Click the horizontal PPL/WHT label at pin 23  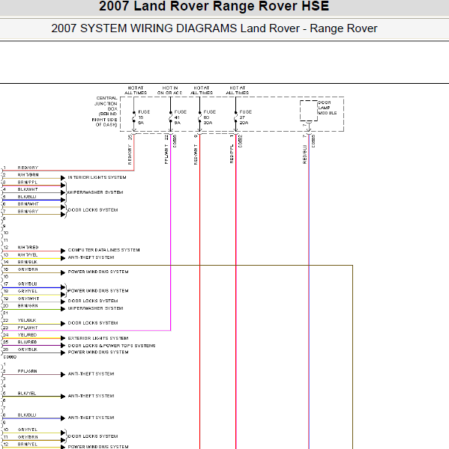click(x=28, y=328)
